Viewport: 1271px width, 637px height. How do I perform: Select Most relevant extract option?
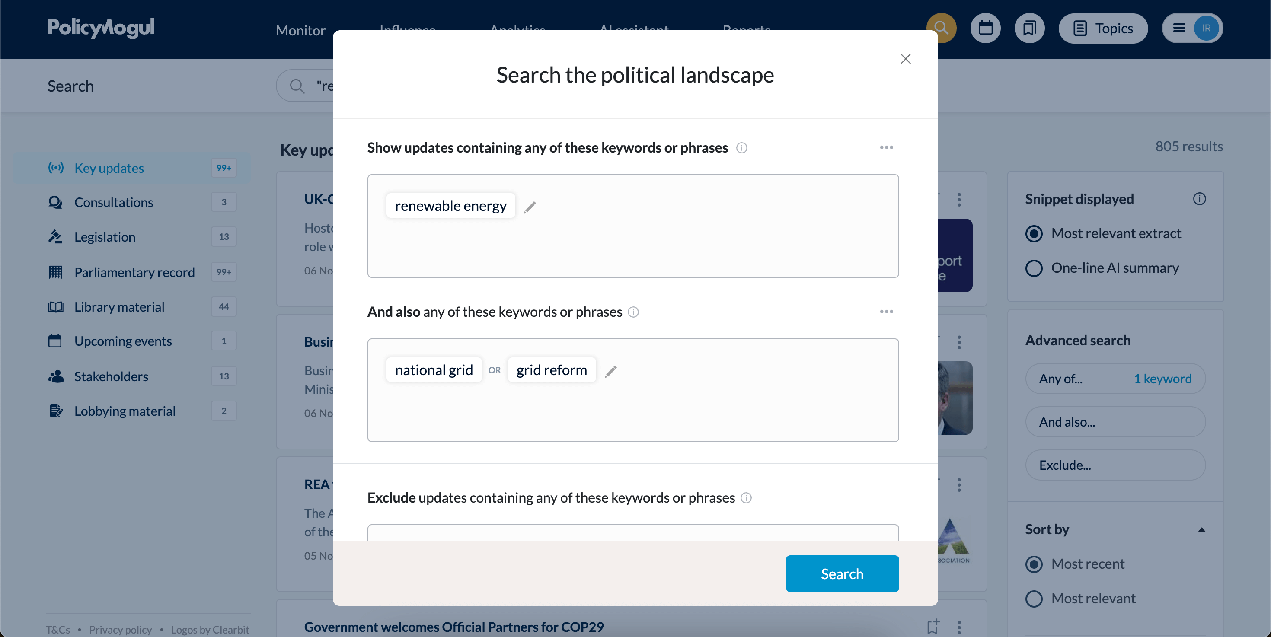pyautogui.click(x=1034, y=233)
